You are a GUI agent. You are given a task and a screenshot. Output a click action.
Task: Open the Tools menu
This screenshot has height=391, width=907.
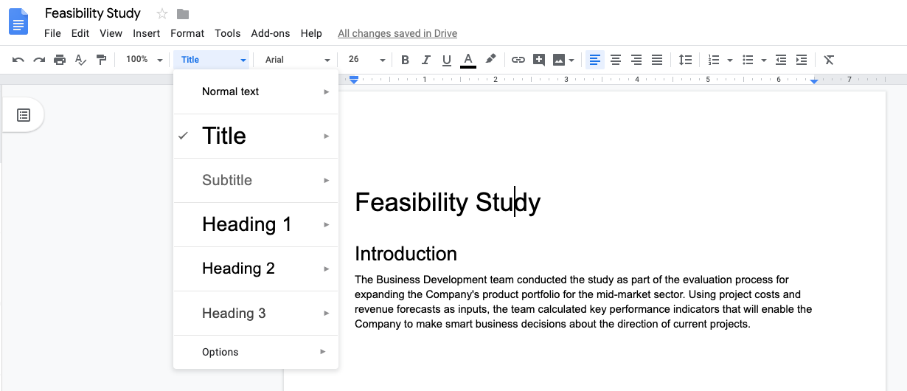tap(228, 33)
